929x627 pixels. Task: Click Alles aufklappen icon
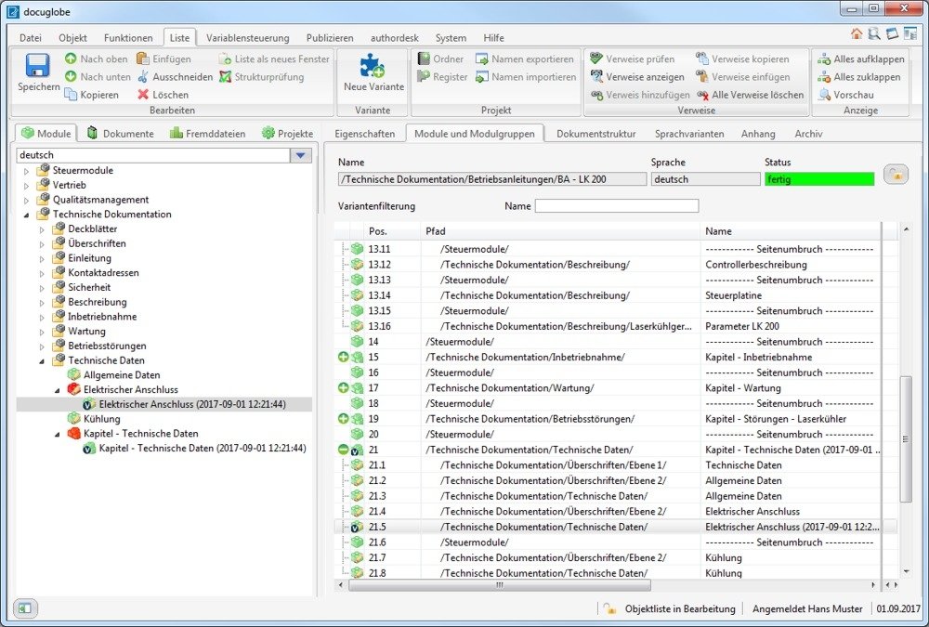[824, 59]
